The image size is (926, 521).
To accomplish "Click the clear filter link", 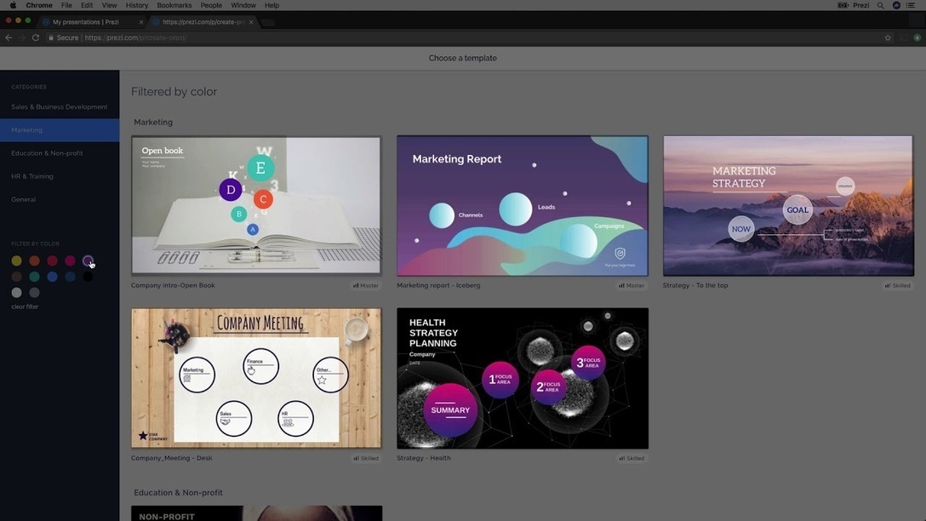I will tap(25, 306).
